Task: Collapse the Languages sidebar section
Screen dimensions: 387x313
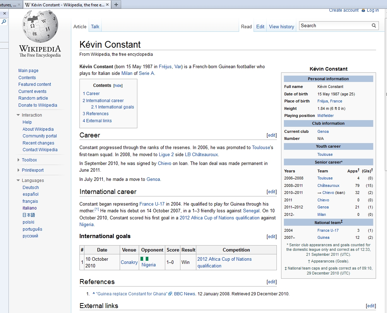Action: point(18,181)
